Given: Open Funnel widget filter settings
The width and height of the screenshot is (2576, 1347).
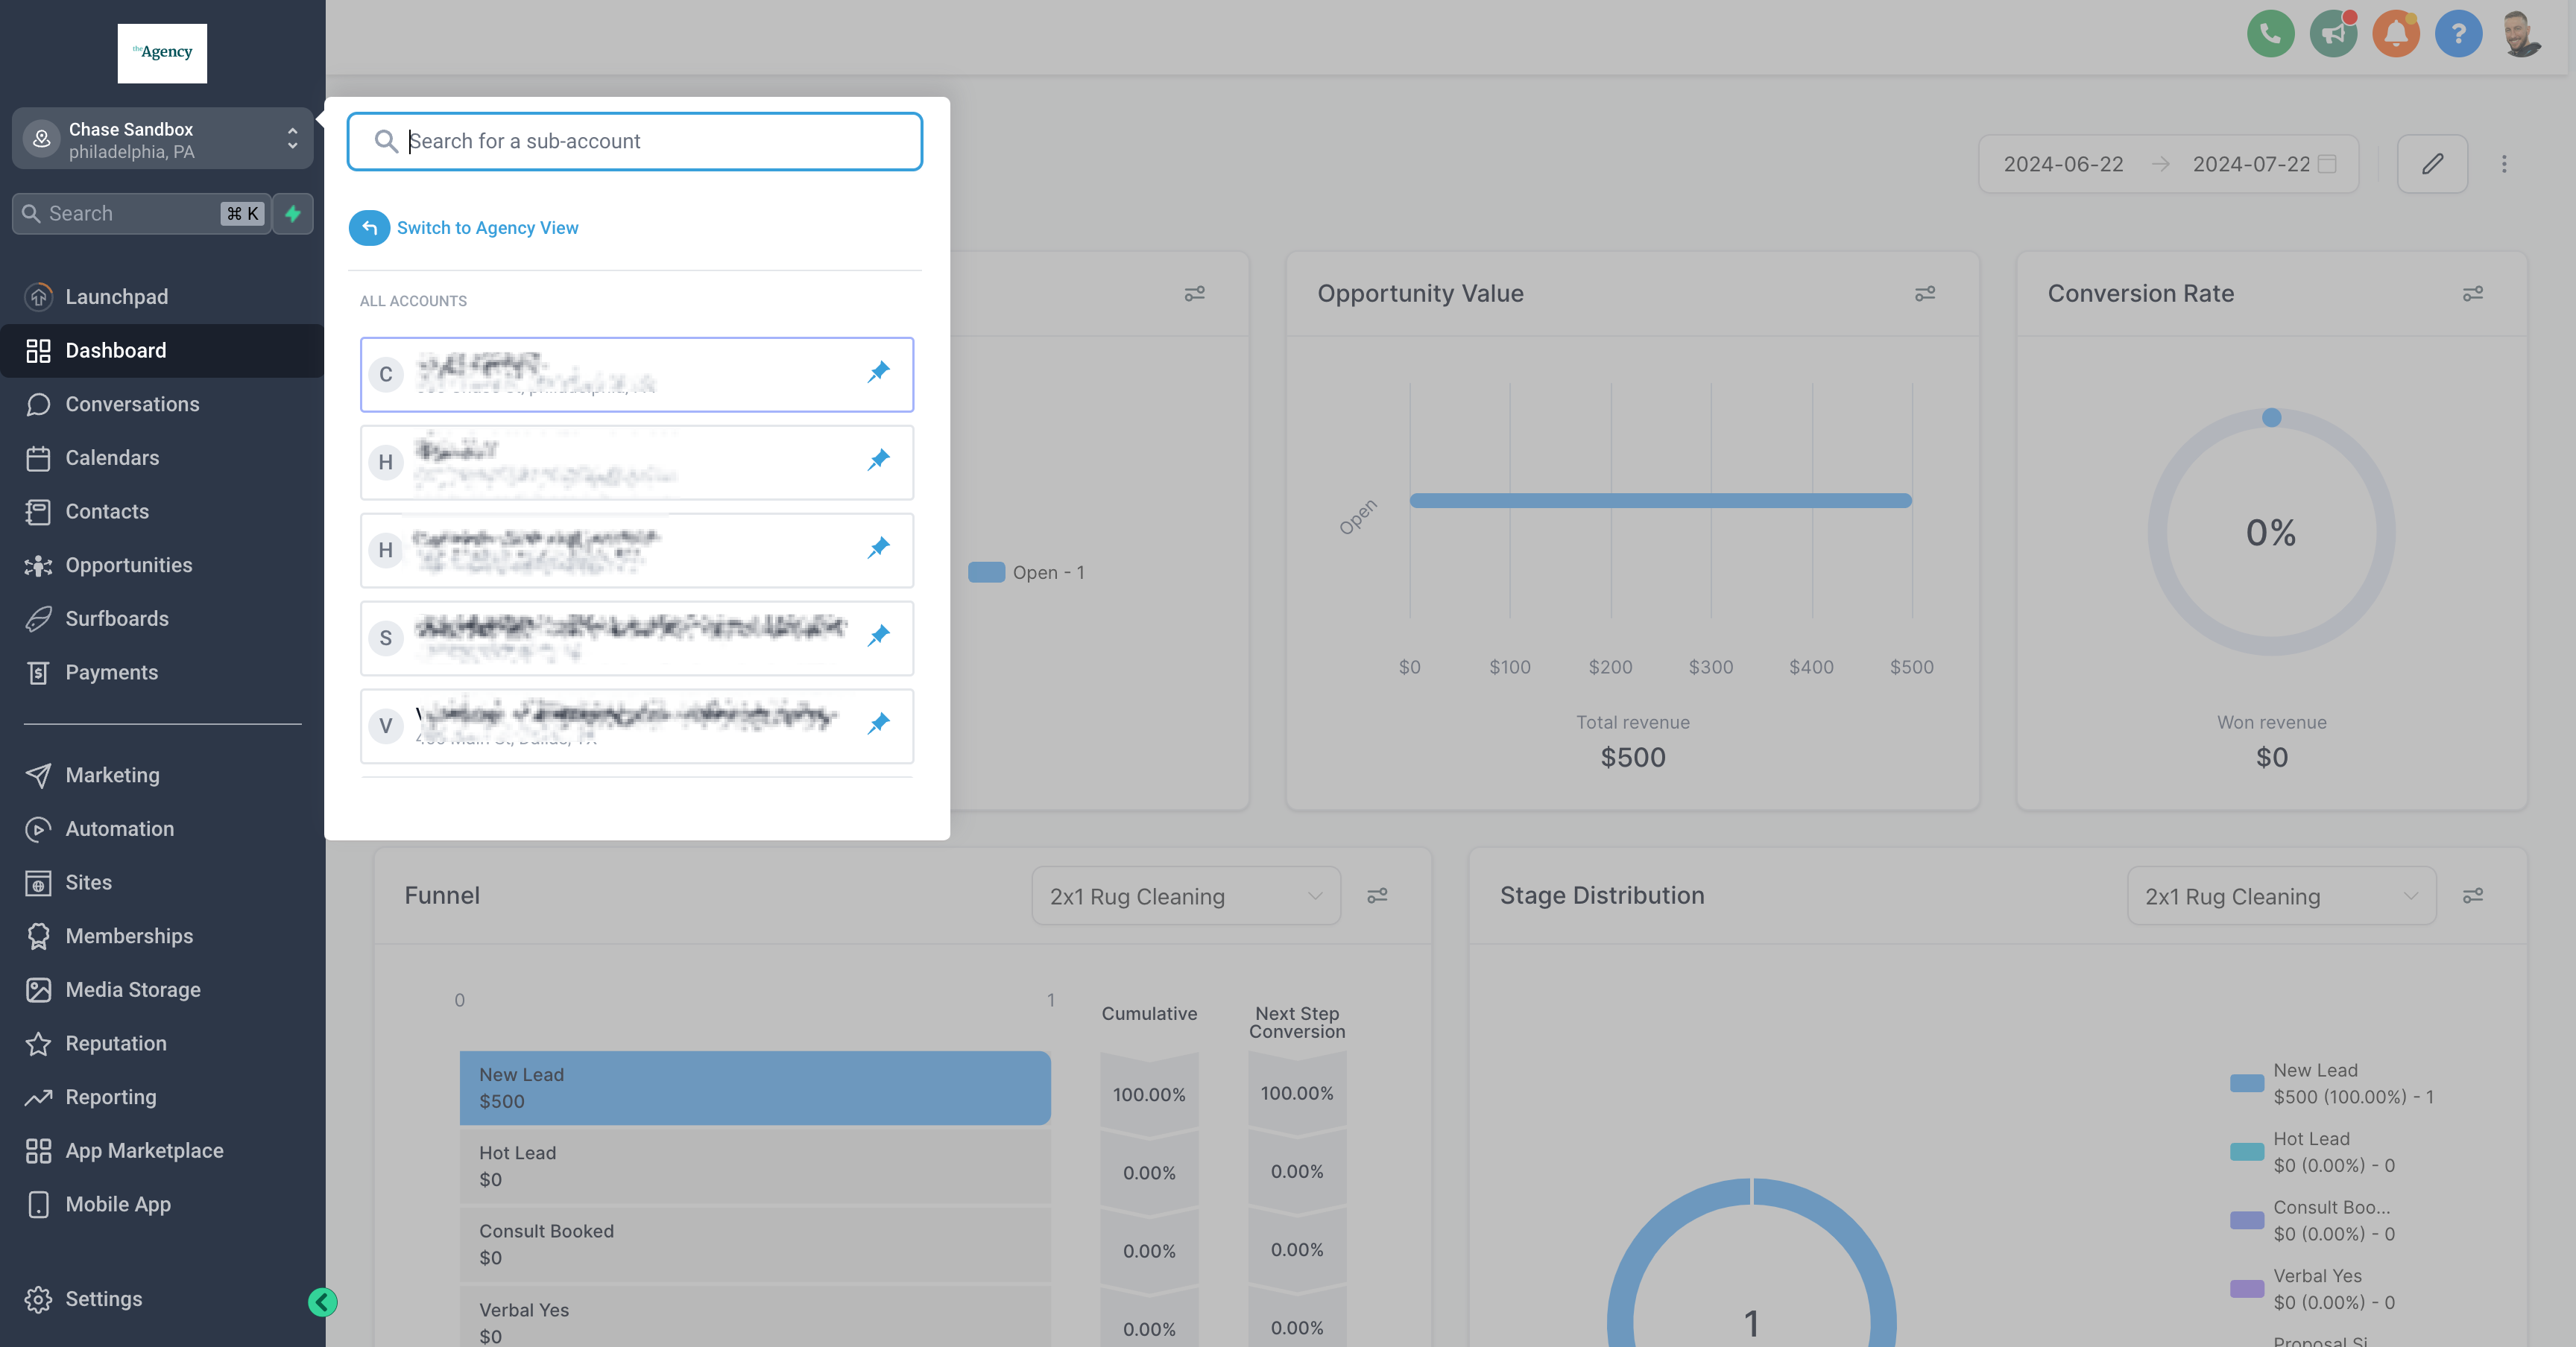Looking at the screenshot, I should coord(1377,896).
